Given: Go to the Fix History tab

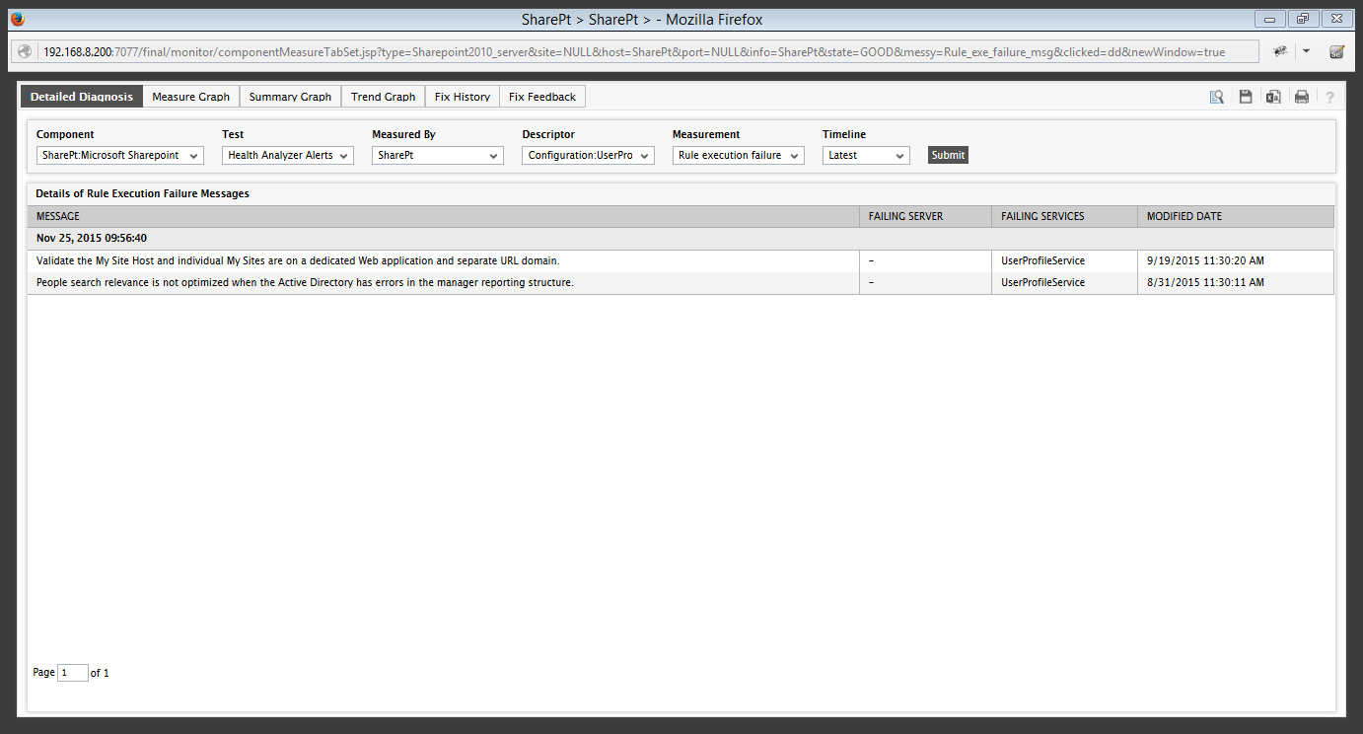Looking at the screenshot, I should (463, 97).
